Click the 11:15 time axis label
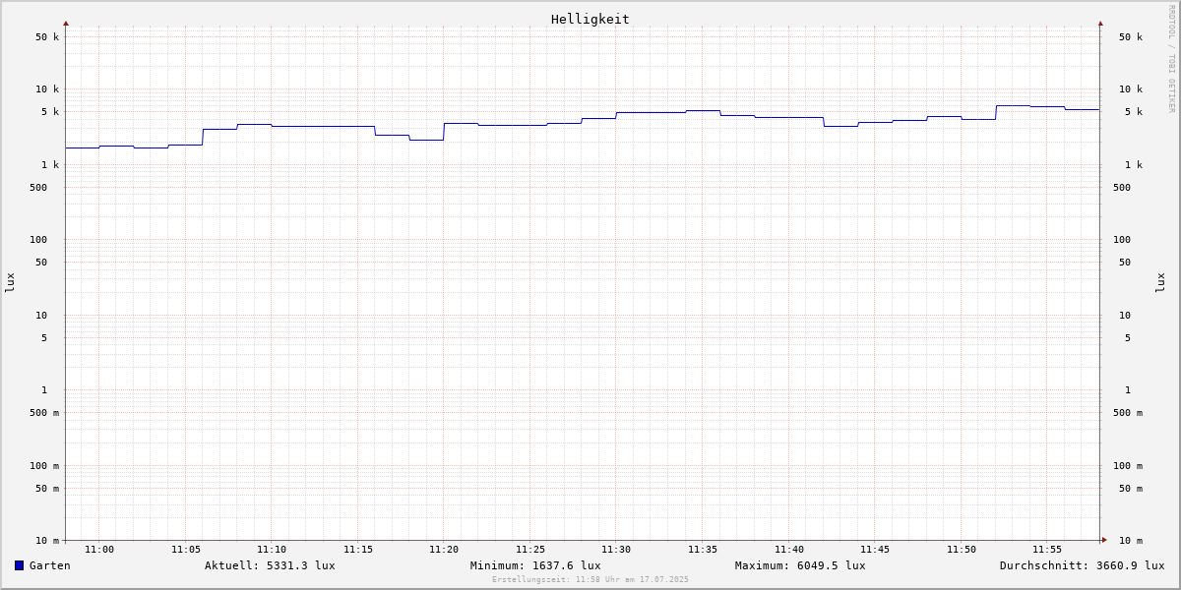 pyautogui.click(x=358, y=550)
